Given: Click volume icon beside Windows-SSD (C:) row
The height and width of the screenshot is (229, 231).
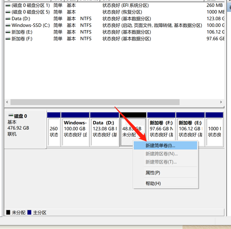Looking at the screenshot, I should click(x=8, y=26).
